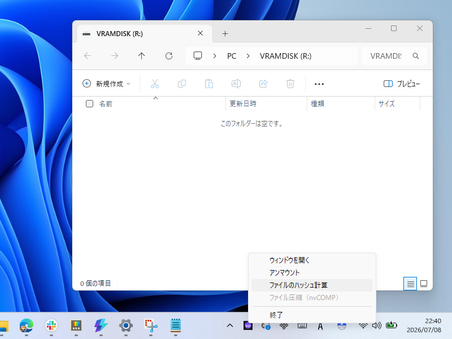Open the colorful bar-chart app in taskbar
452x339 pixels.
click(76, 326)
